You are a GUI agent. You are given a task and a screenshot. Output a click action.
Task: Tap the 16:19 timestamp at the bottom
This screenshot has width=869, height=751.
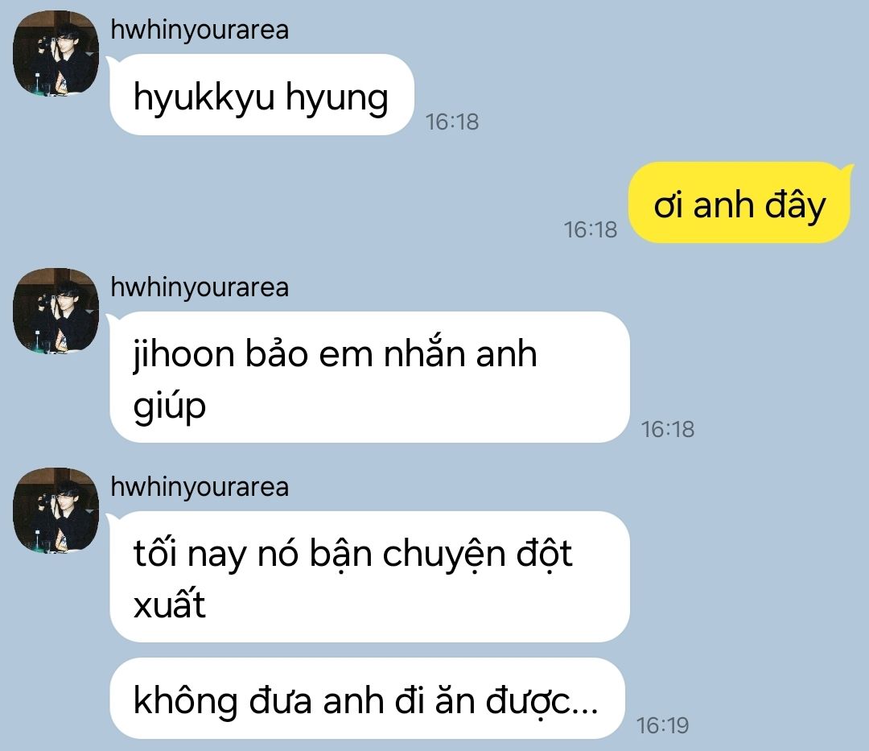tap(662, 725)
